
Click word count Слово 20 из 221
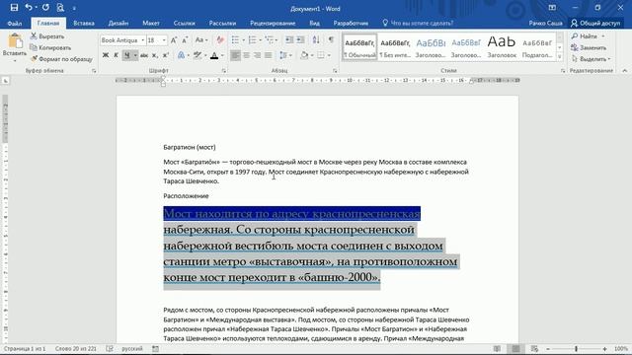pos(76,348)
